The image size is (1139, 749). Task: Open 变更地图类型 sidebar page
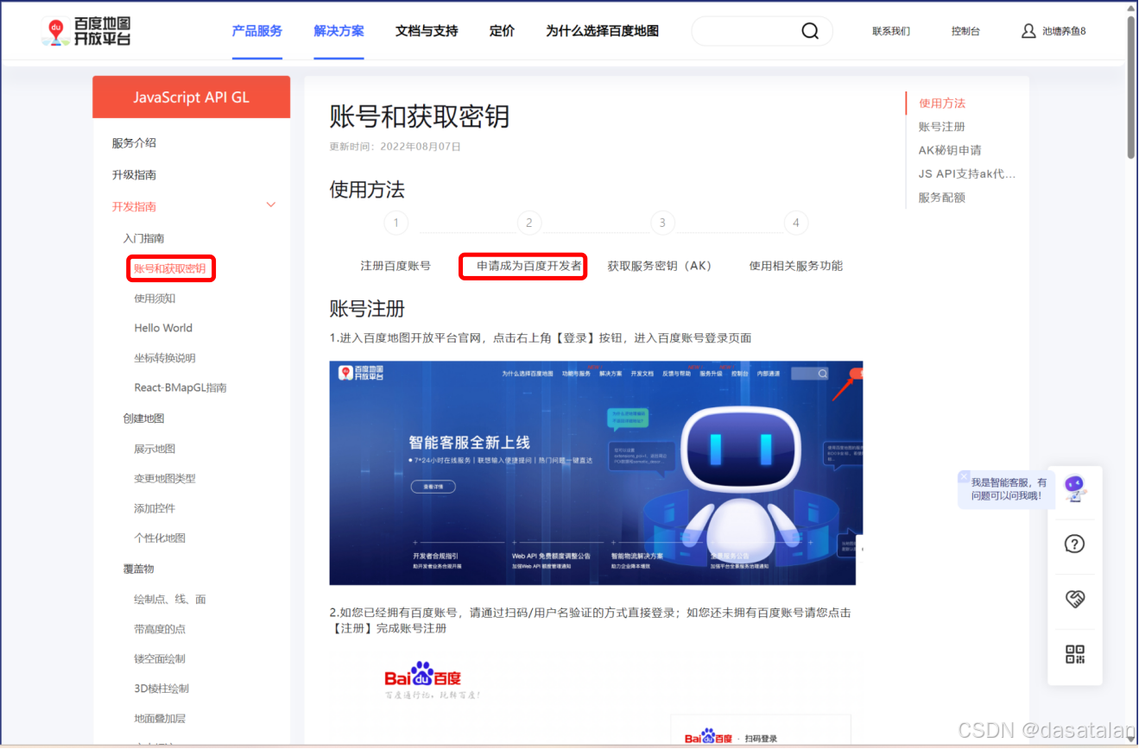click(165, 479)
